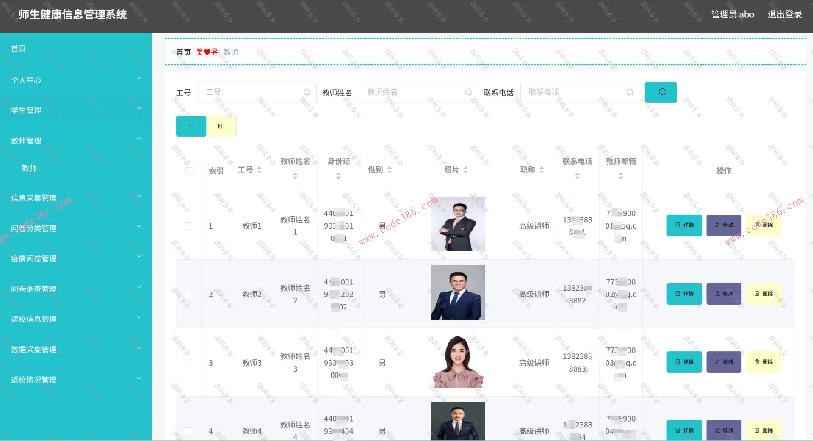The image size is (813, 441).
Task: Click 修改 edit button for 教师3
Action: [x=724, y=362]
